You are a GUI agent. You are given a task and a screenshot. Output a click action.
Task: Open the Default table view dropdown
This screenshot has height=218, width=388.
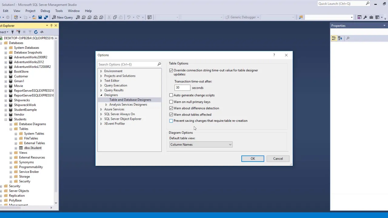(201, 144)
